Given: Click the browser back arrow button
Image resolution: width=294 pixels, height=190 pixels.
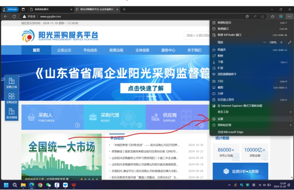Looking at the screenshot, I should tap(6, 16).
